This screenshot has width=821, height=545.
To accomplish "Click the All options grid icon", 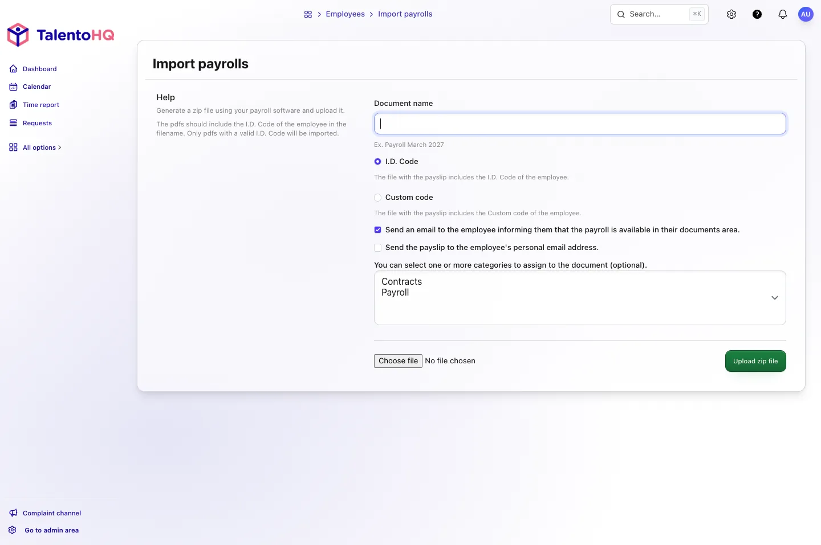I will [13, 147].
